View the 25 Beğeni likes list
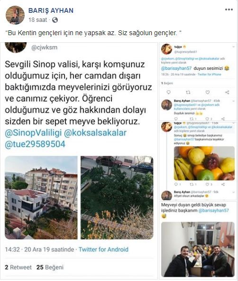Viewport: 238px width, 281px height. (x=50, y=267)
